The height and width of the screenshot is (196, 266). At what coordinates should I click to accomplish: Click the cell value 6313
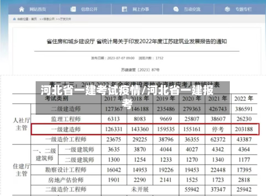pos(114,119)
